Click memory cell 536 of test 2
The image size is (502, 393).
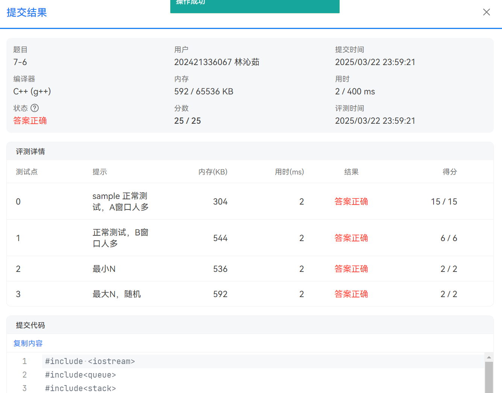[220, 269]
